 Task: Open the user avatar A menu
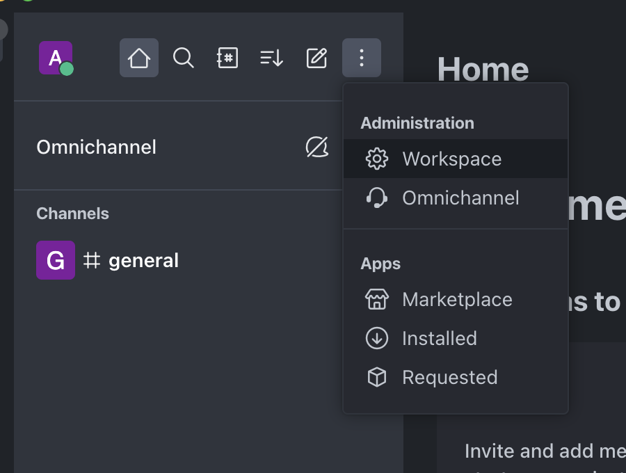point(56,58)
